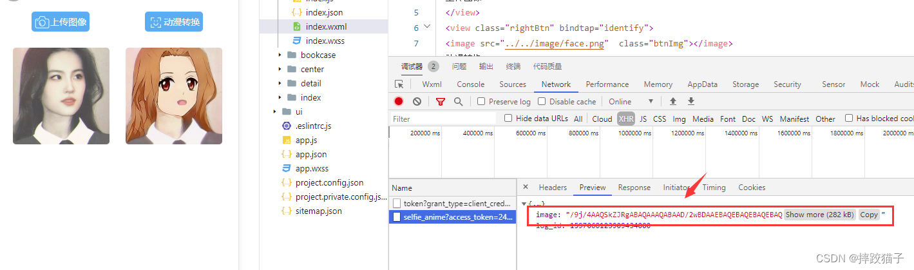914x270 pixels.
Task: Click the 动漫转换 convert button
Action: pyautogui.click(x=174, y=22)
